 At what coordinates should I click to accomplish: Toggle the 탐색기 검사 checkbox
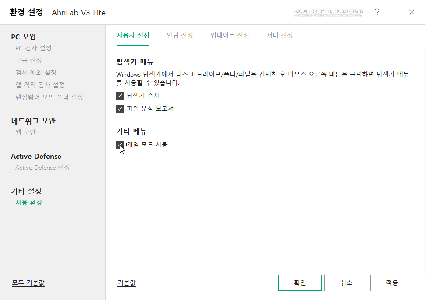click(120, 96)
